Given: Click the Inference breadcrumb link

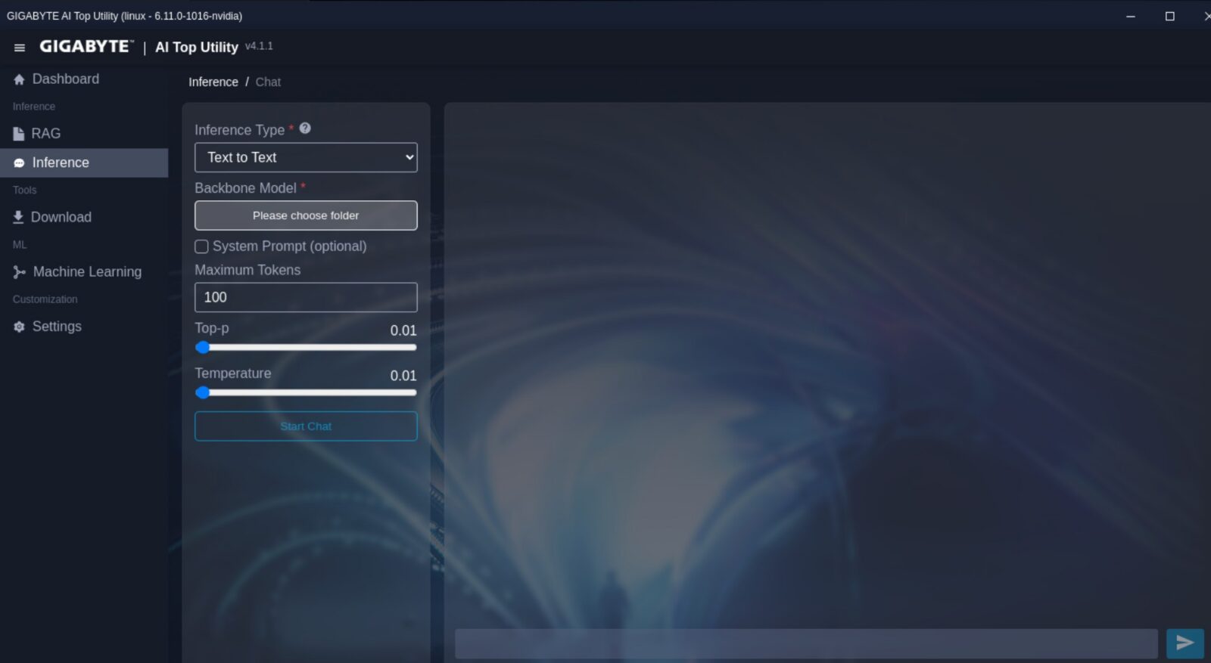Looking at the screenshot, I should point(213,82).
